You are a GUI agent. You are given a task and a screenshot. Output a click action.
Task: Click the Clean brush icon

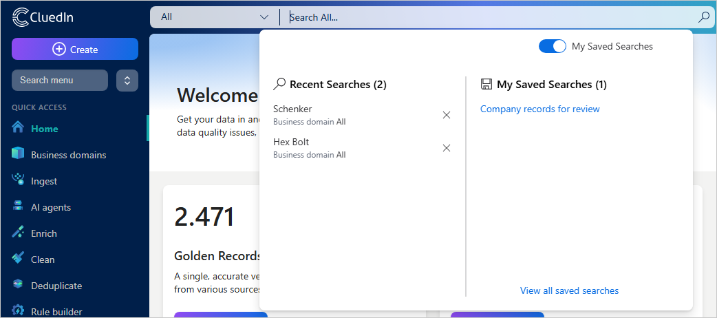click(18, 257)
